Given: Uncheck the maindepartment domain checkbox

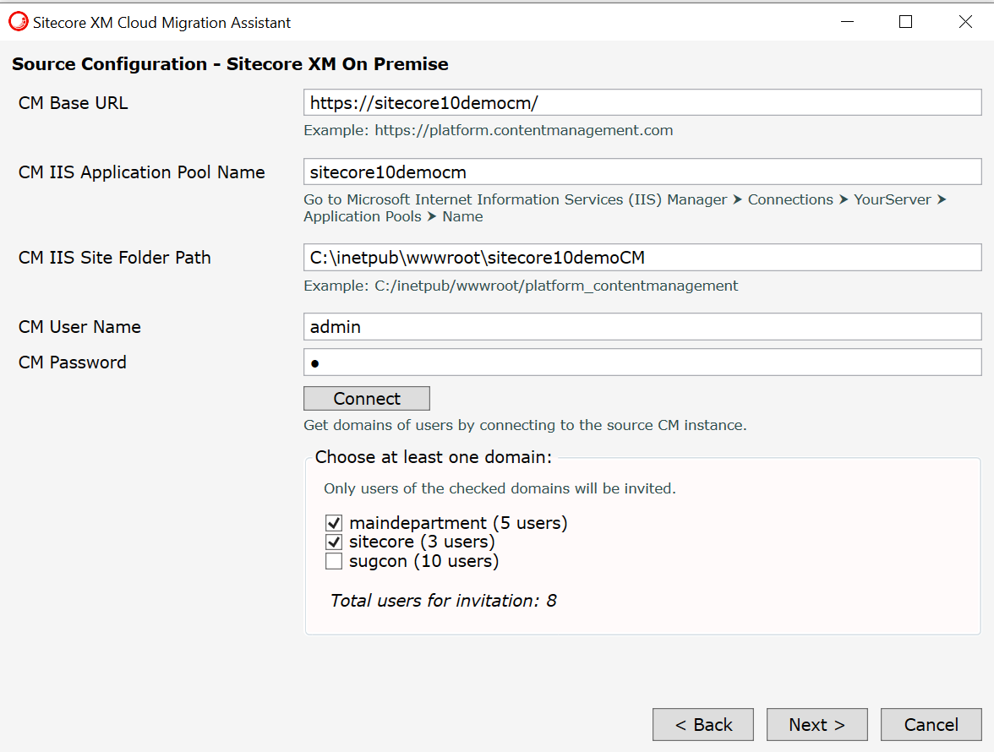Looking at the screenshot, I should [x=334, y=523].
